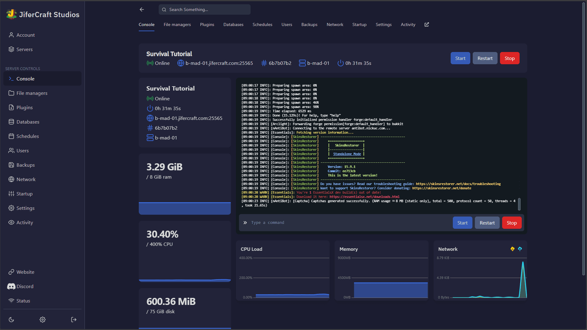Click the yellow download icon in Network chart
The height and width of the screenshot is (330, 587).
click(x=512, y=249)
